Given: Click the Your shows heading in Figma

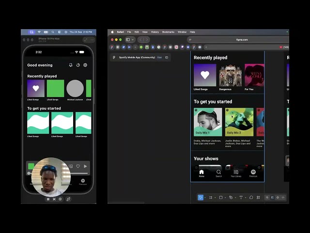Looking at the screenshot, I should click(206, 159).
